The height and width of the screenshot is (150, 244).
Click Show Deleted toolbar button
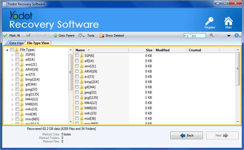[x=112, y=35]
